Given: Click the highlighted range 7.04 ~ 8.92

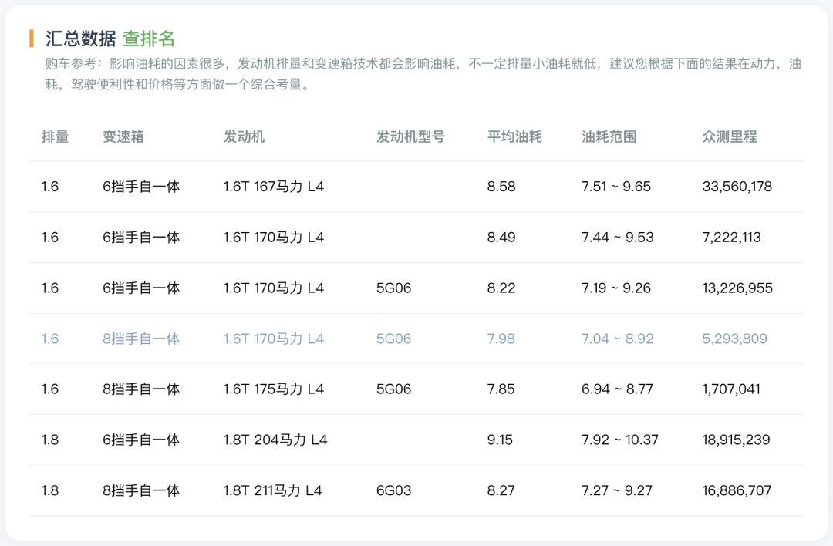Looking at the screenshot, I should pyautogui.click(x=617, y=339).
